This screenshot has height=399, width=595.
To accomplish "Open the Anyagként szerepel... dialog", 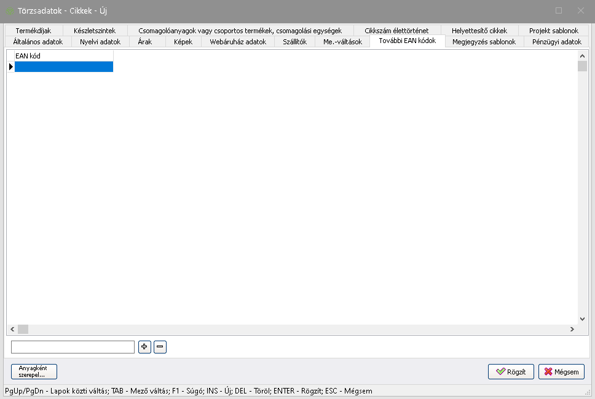I will (34, 371).
